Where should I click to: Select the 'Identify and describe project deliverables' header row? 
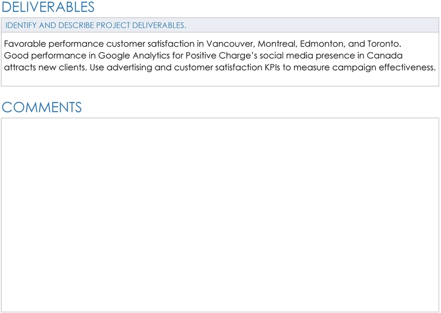click(220, 25)
